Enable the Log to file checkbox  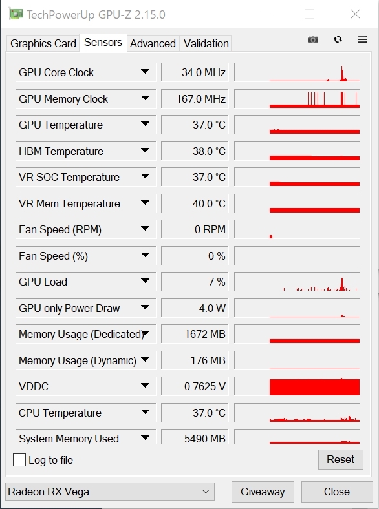point(19,460)
